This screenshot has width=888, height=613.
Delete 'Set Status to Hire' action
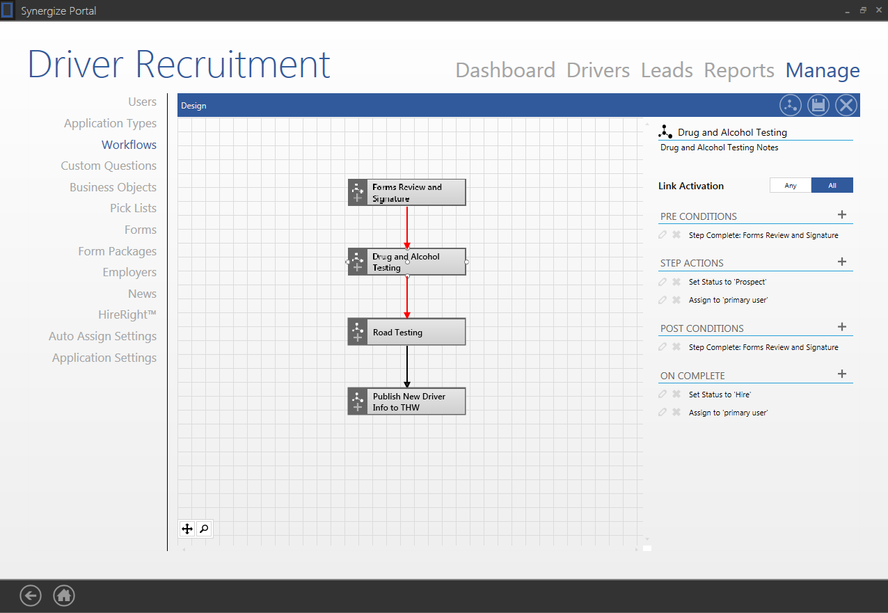click(676, 395)
